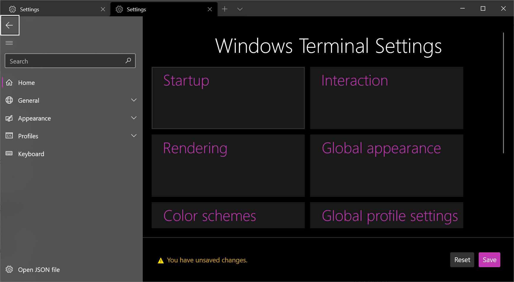The height and width of the screenshot is (282, 514).
Task: Open the new tab dropdown chevron
Action: click(240, 9)
